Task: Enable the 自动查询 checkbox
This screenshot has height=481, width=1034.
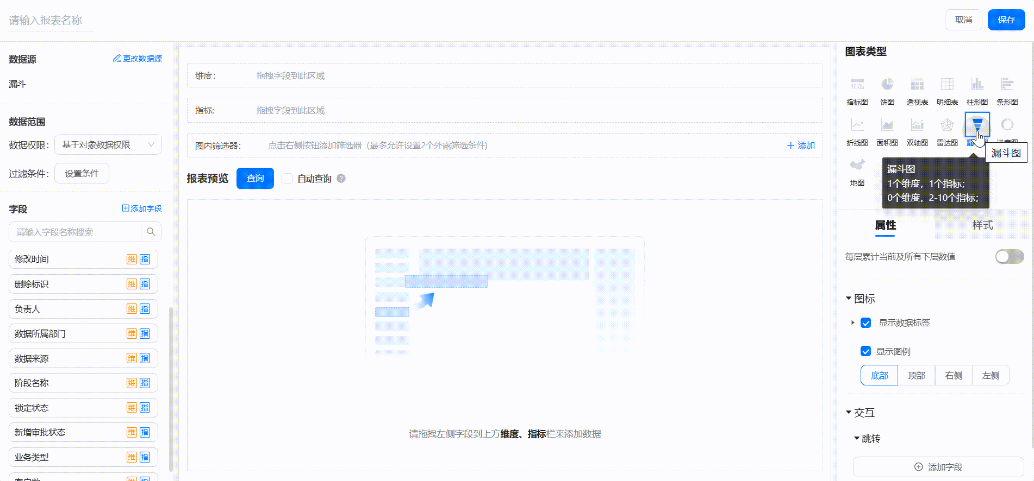Action: [x=287, y=179]
